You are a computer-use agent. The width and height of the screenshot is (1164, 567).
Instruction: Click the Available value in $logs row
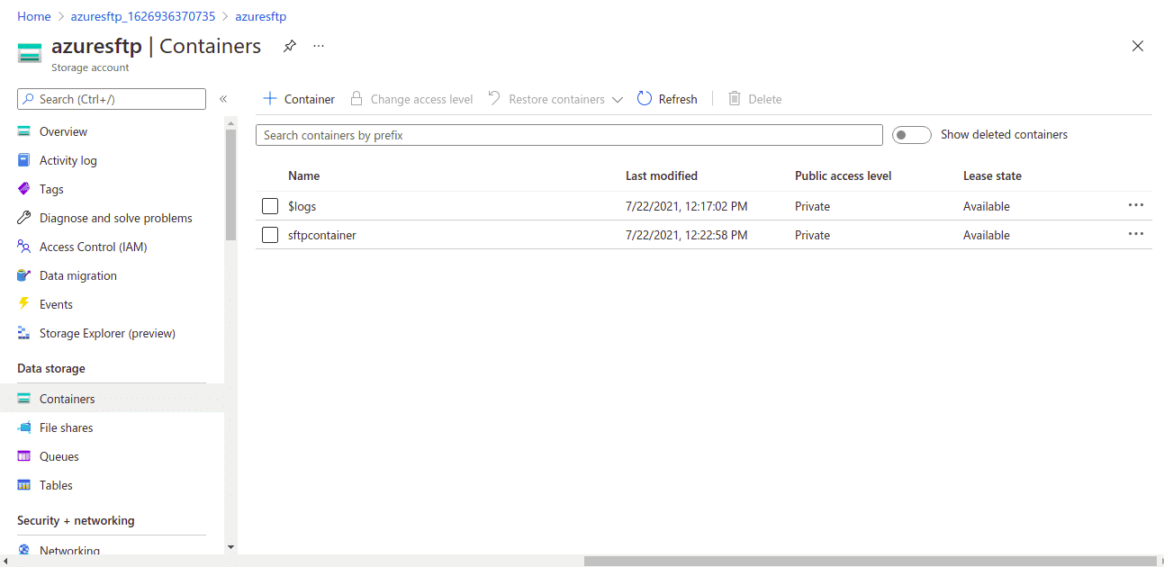point(987,206)
